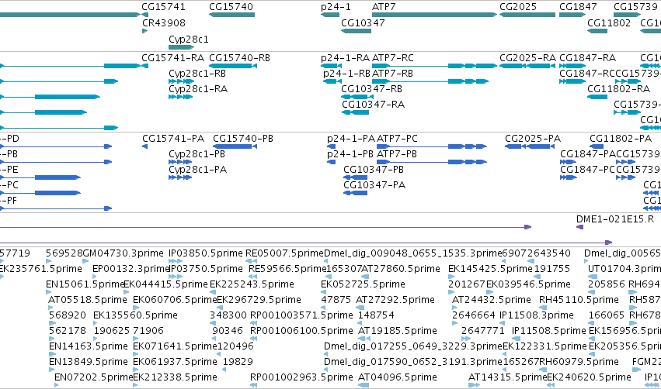The image size is (661, 389).
Task: Select the CG11802-PA protein label
Action: (621, 139)
